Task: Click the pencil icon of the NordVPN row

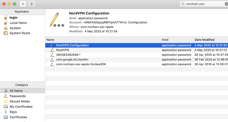Action: click(52, 50)
